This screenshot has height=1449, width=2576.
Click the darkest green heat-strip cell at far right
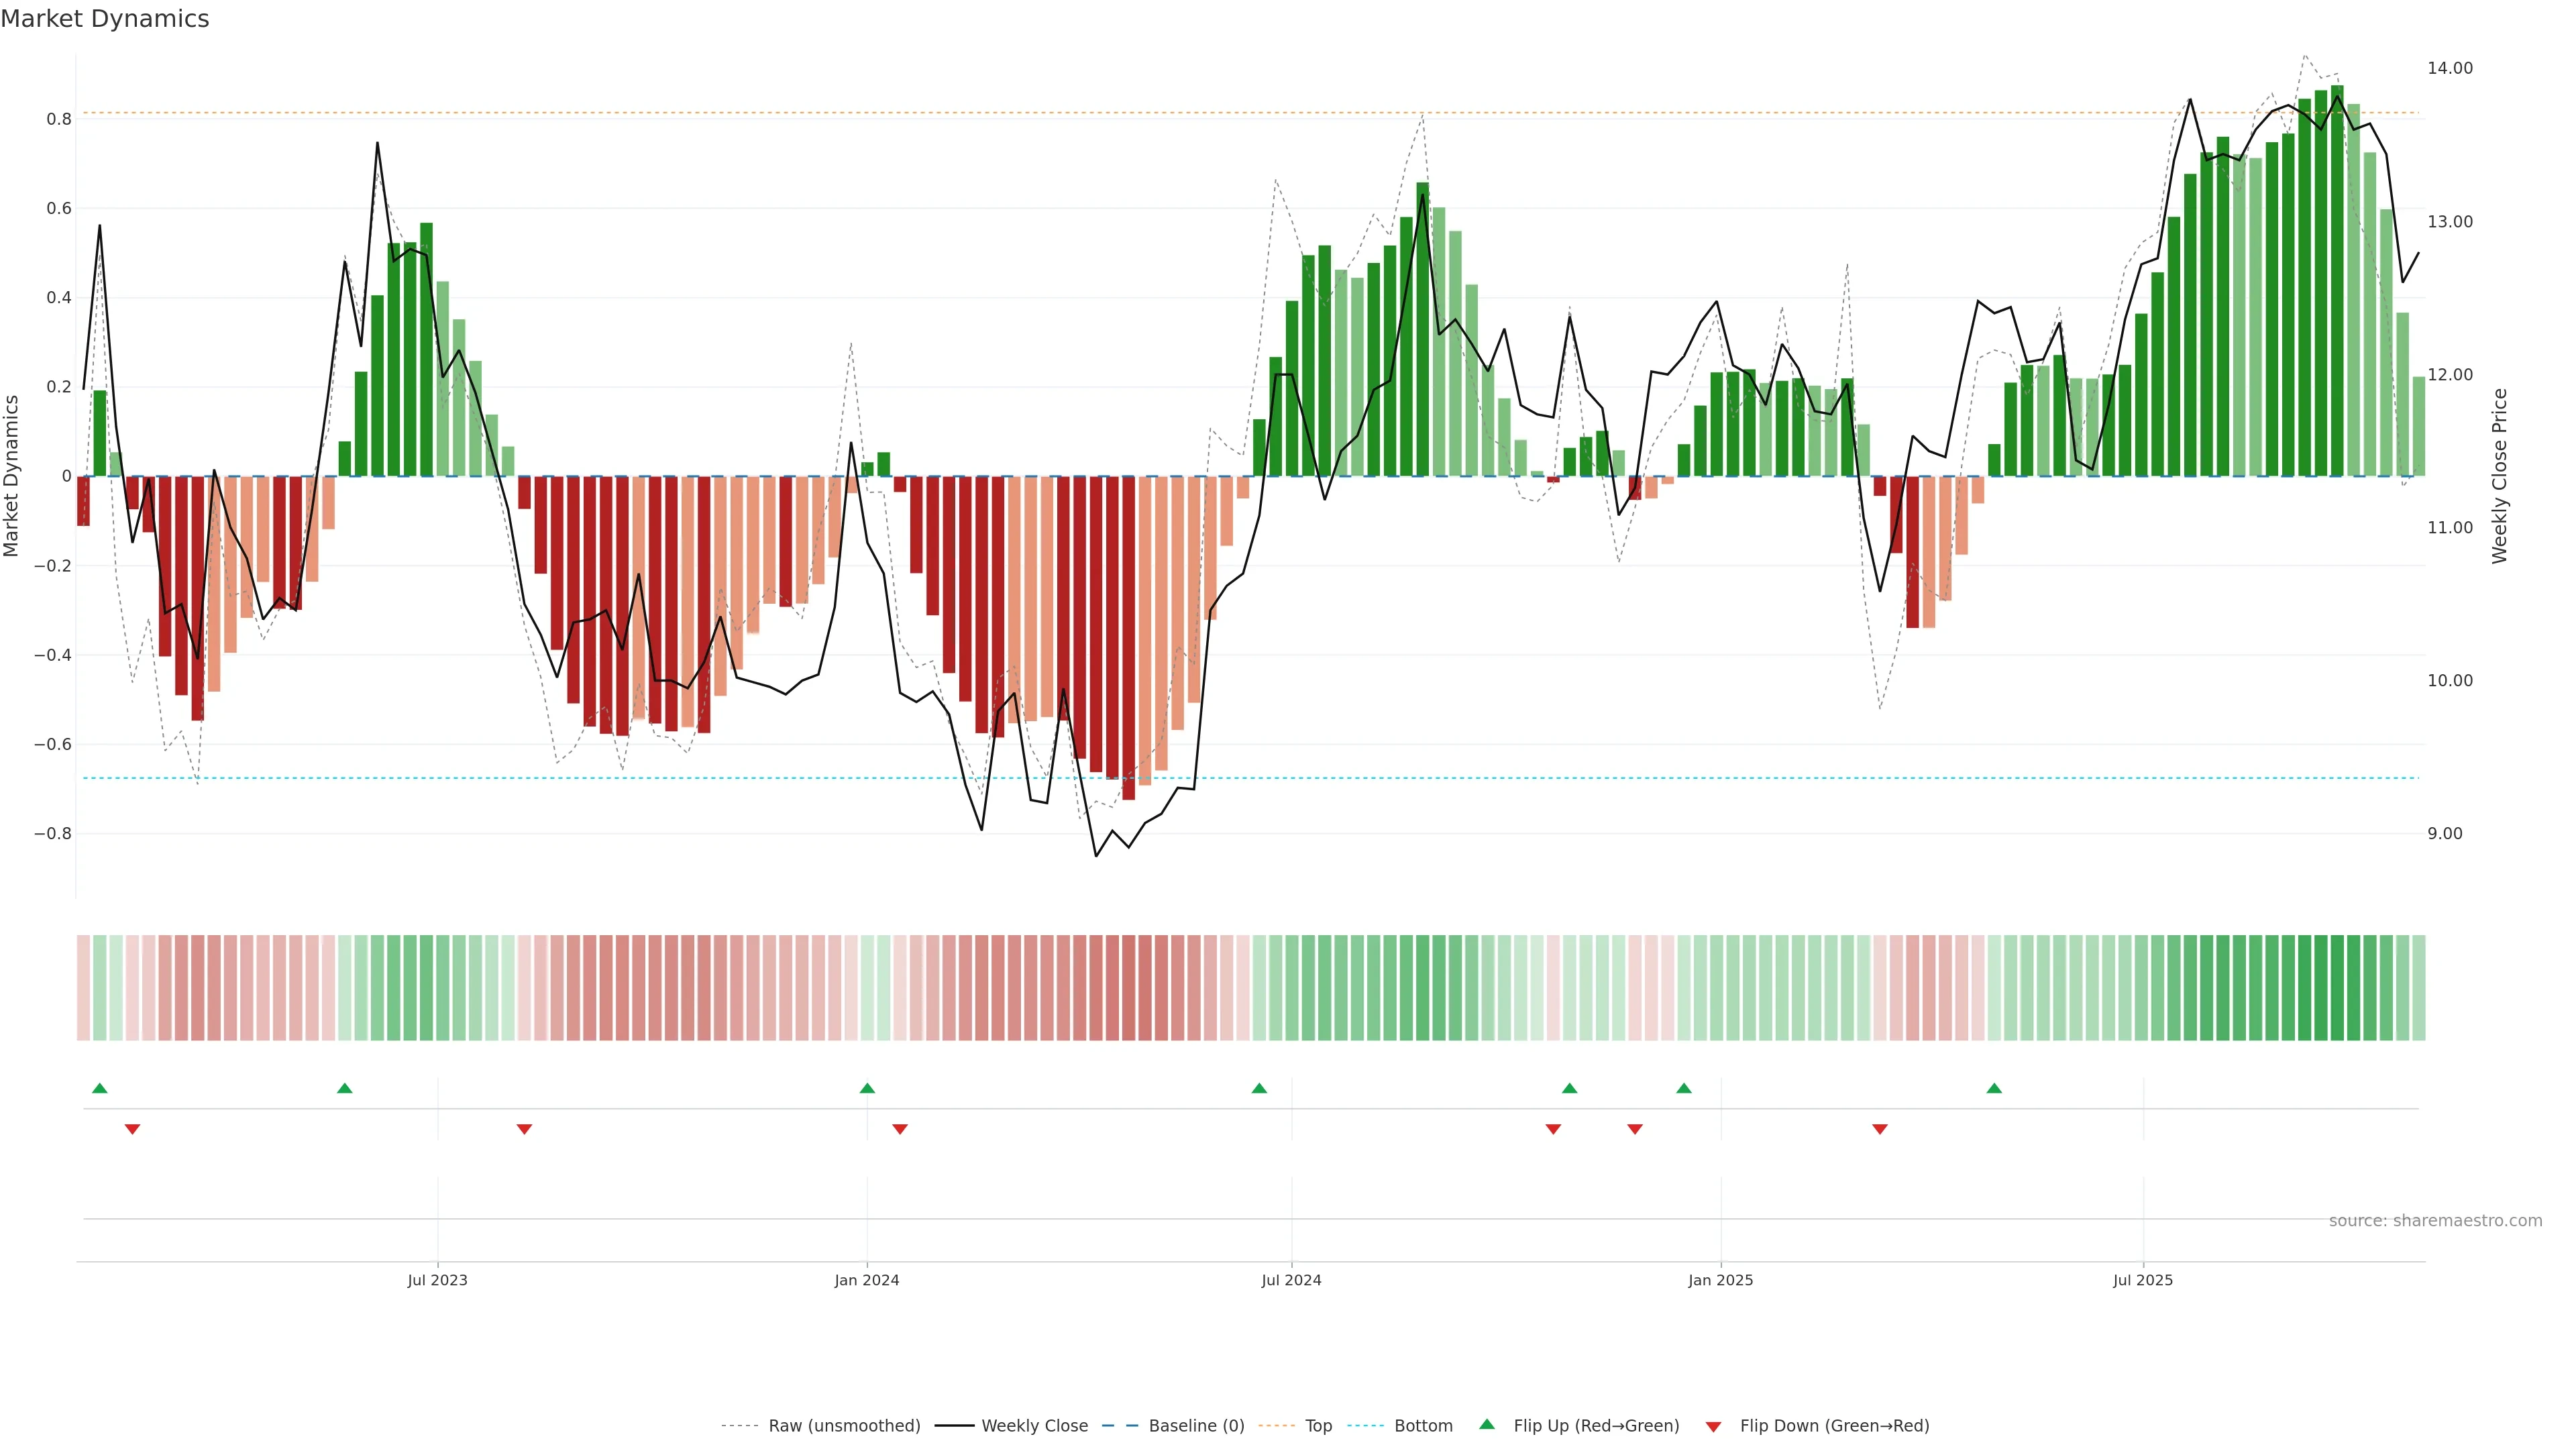[x=2337, y=988]
